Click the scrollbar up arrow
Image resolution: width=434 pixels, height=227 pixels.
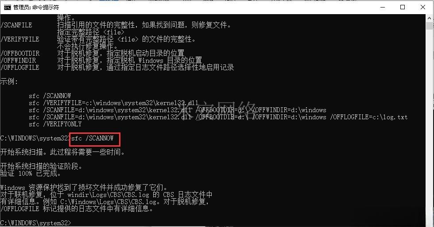pyautogui.click(x=429, y=18)
